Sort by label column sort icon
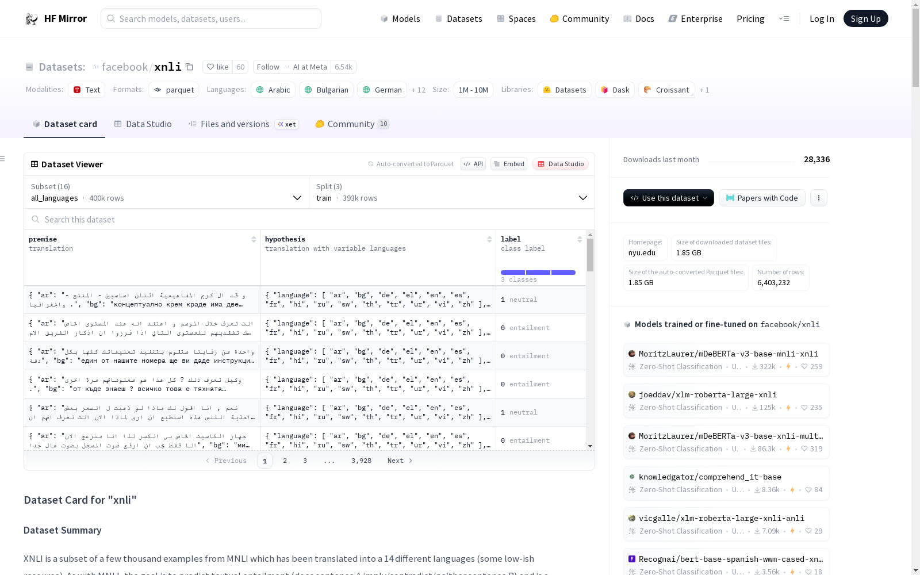 point(580,239)
